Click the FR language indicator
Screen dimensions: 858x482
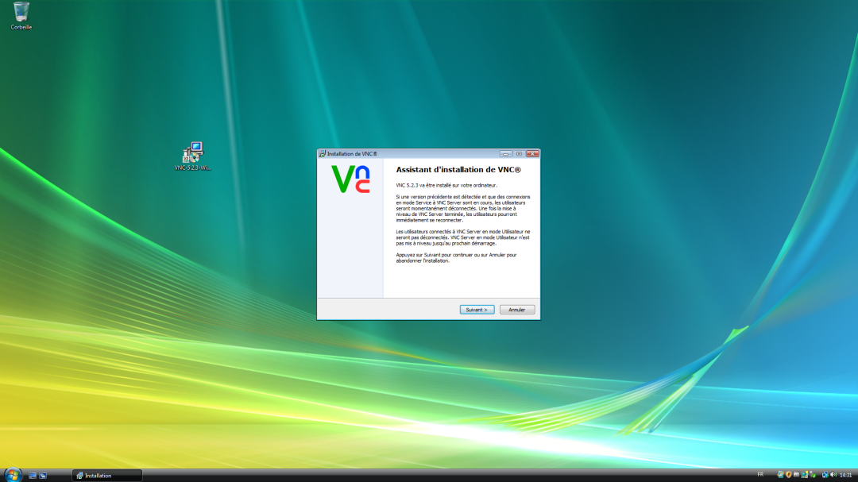point(759,475)
